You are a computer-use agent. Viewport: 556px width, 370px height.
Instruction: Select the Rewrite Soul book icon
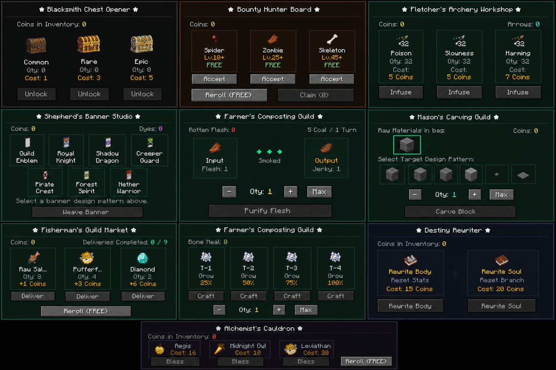point(502,260)
